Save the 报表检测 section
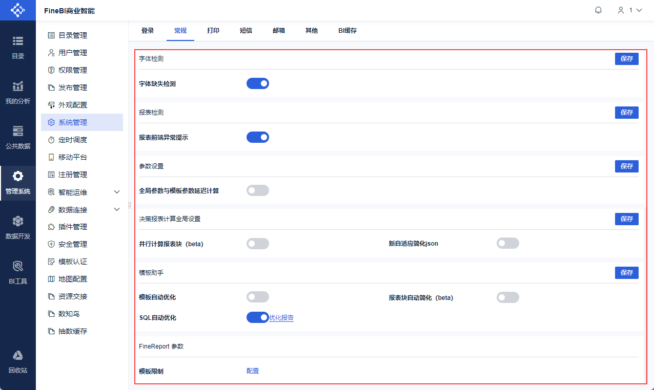The width and height of the screenshot is (654, 390). pos(627,113)
